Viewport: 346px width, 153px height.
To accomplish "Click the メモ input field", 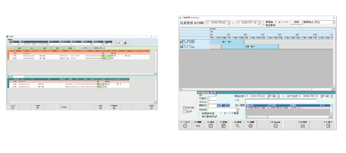I will coord(281,101).
